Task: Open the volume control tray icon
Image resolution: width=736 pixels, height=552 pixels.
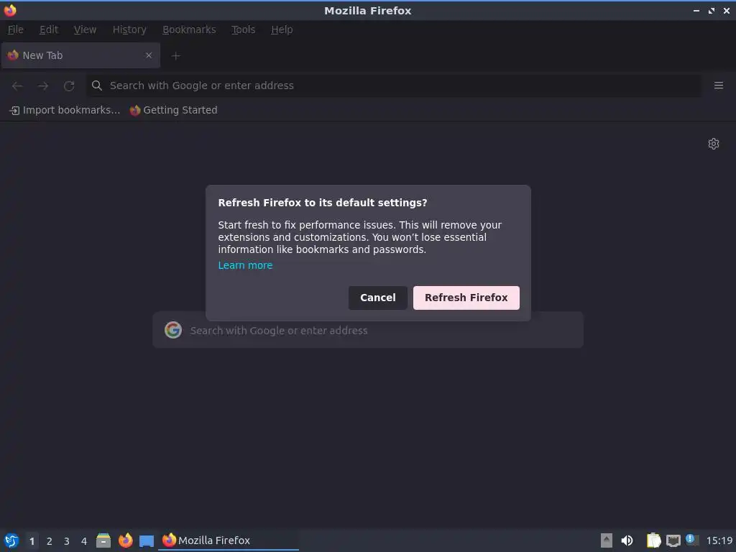Action: pos(627,540)
